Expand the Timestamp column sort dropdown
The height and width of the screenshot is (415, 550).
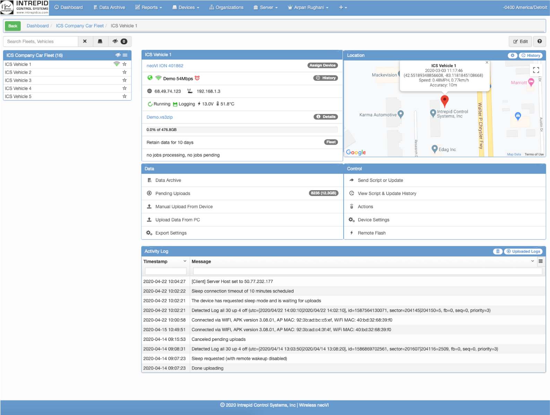[x=185, y=262]
